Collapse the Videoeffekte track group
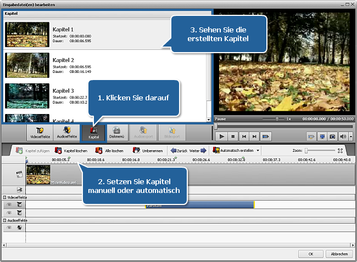The height and width of the screenshot is (262, 357). pyautogui.click(x=4, y=197)
